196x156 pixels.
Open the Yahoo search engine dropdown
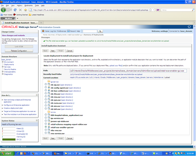160,10
